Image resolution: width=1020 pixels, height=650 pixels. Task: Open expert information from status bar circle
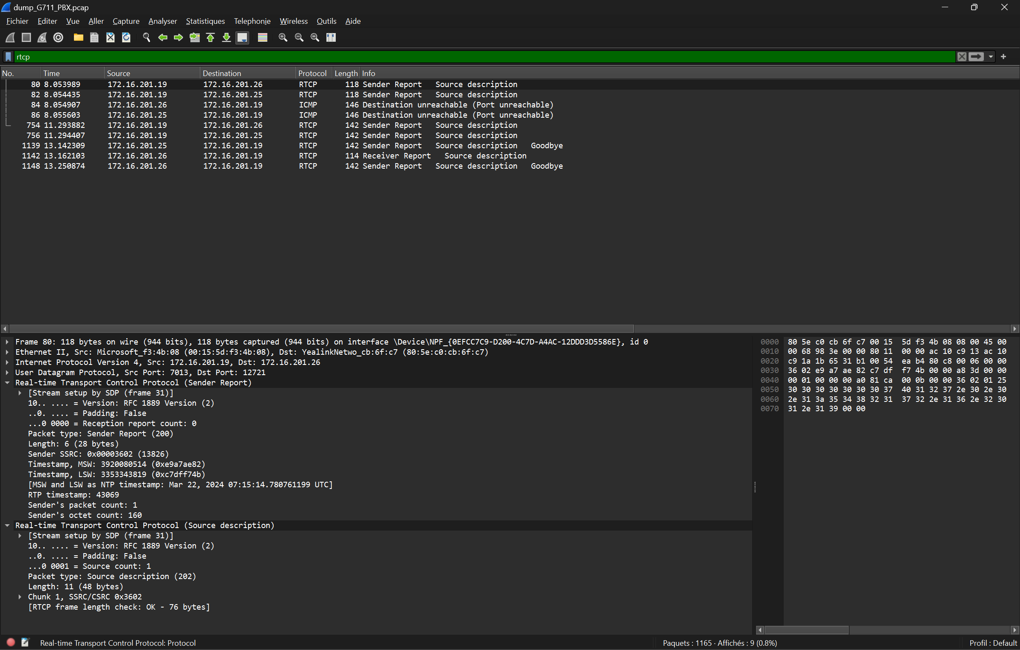coord(11,643)
